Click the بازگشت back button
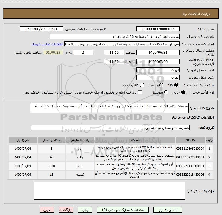Image resolution: width=222 pixels, height=215 pixels. pyautogui.click(x=66, y=210)
